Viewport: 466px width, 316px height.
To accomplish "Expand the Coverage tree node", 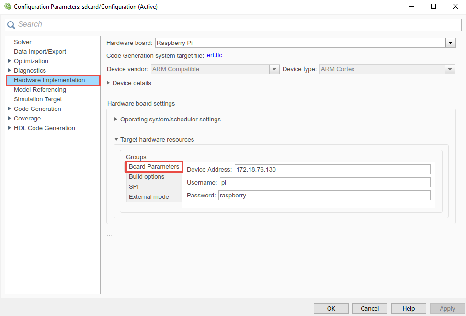I will click(x=10, y=119).
